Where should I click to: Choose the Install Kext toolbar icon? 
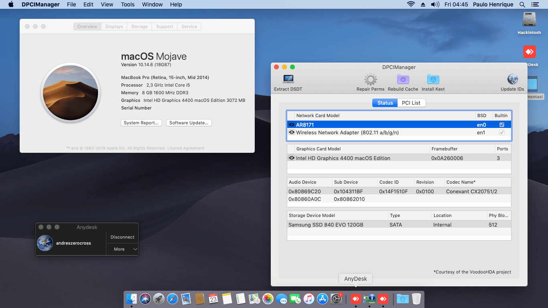(x=433, y=79)
